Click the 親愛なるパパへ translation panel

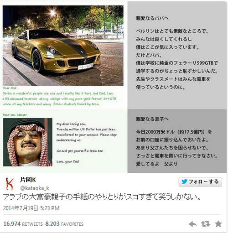pos(177,55)
